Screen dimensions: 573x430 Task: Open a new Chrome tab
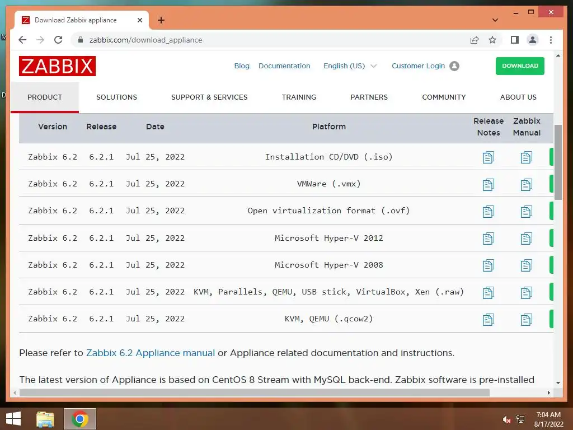[x=161, y=20]
